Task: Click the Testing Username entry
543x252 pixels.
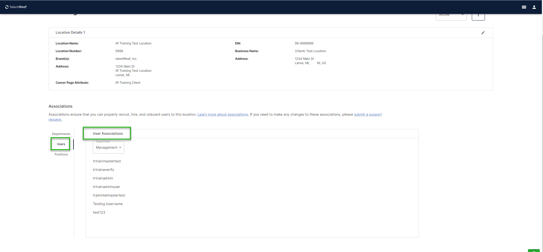Action: [x=108, y=204]
